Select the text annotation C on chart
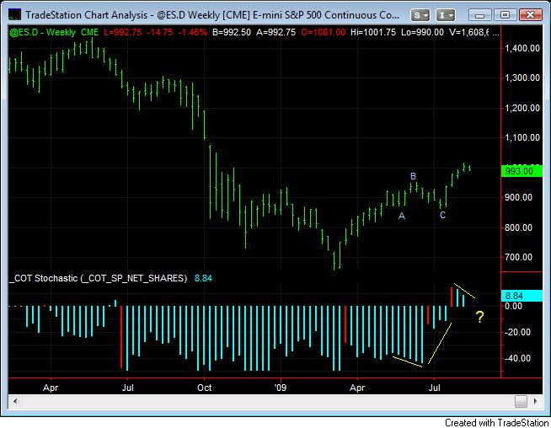This screenshot has height=428, width=551. 443,215
